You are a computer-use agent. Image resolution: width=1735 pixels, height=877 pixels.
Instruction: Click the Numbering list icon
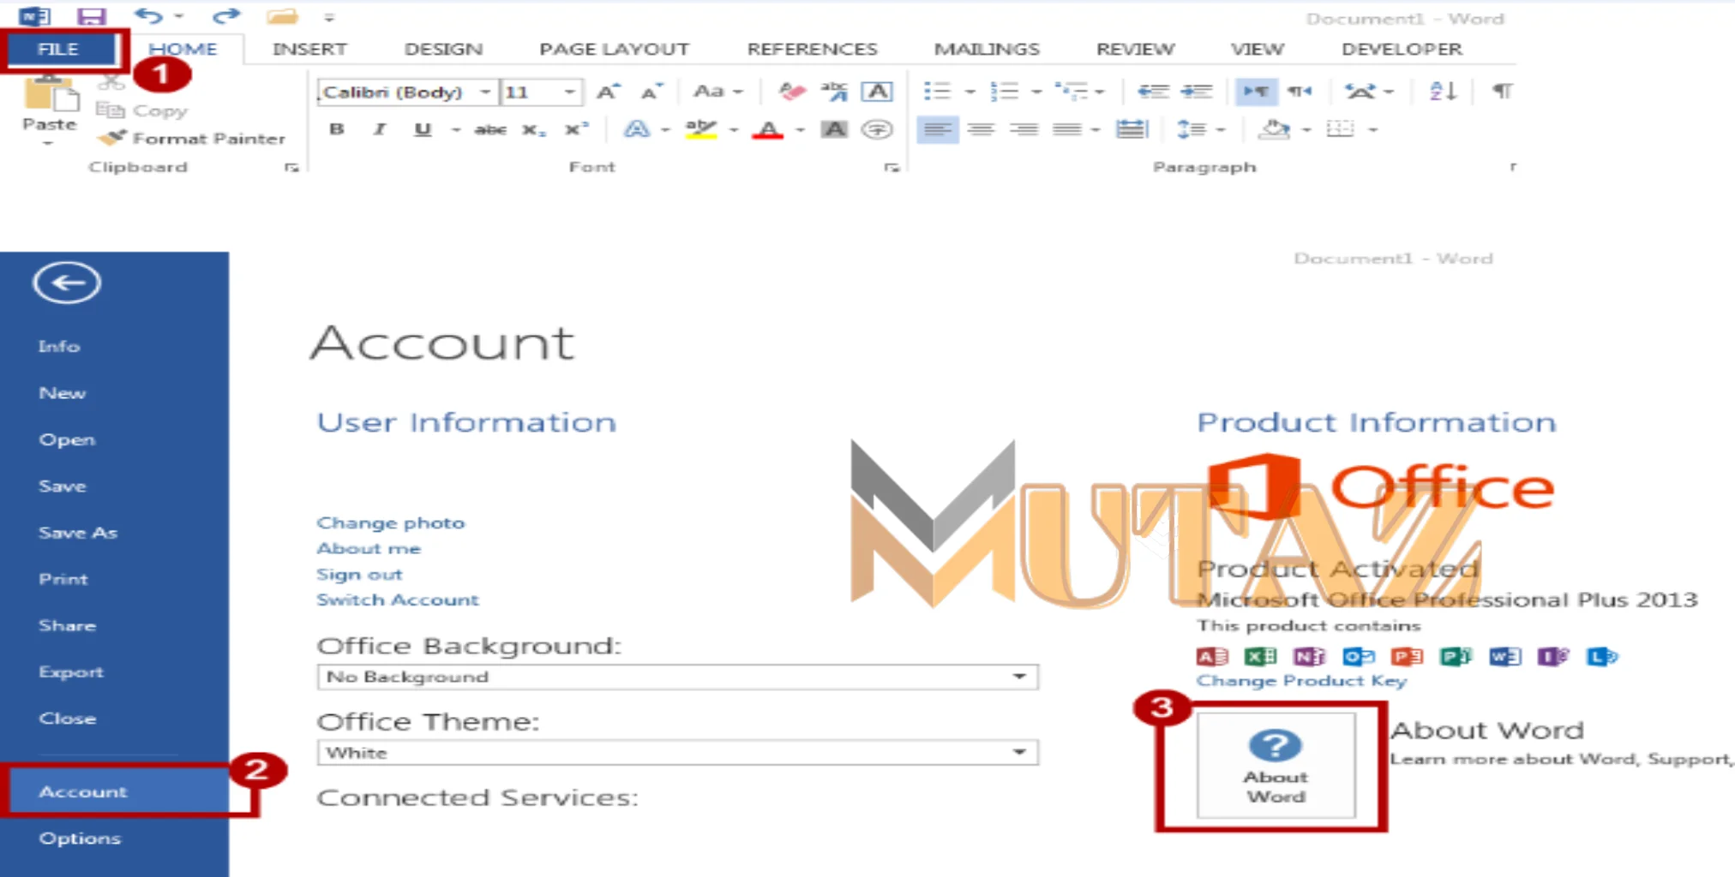tap(1004, 91)
